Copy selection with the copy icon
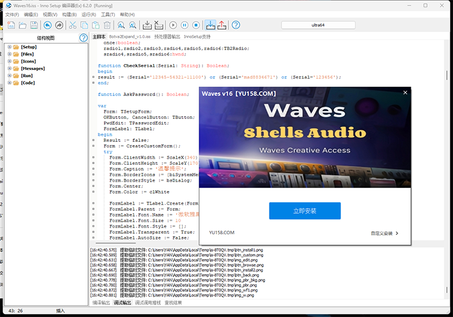The image size is (453, 317). (x=84, y=25)
